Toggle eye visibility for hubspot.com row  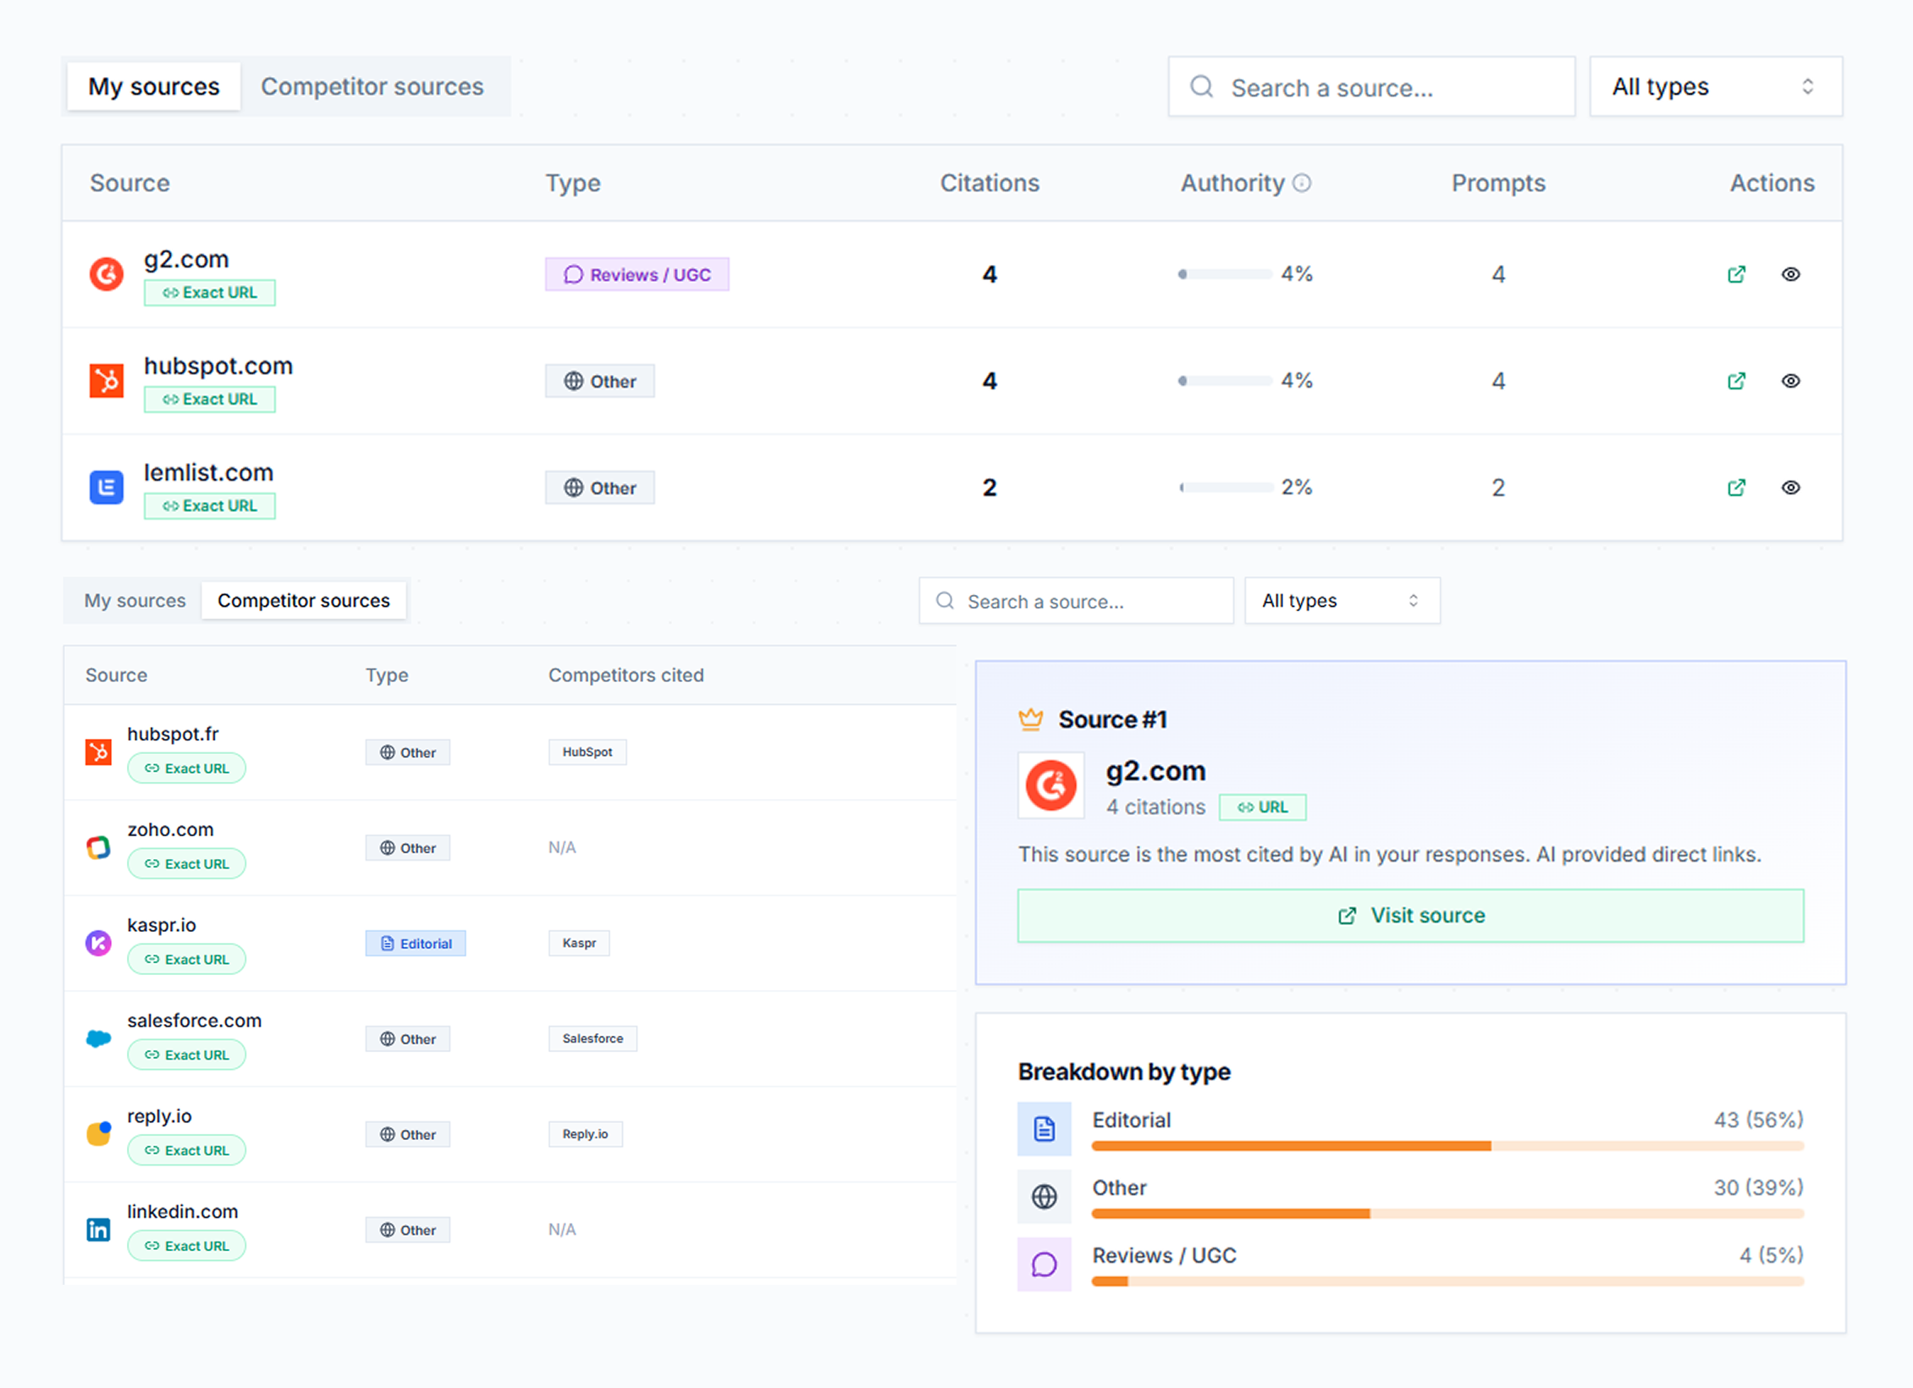coord(1790,381)
